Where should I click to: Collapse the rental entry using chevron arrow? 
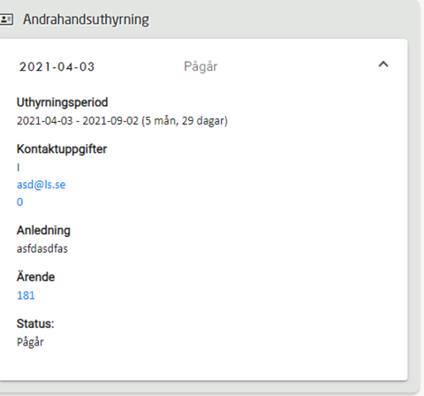tap(383, 65)
